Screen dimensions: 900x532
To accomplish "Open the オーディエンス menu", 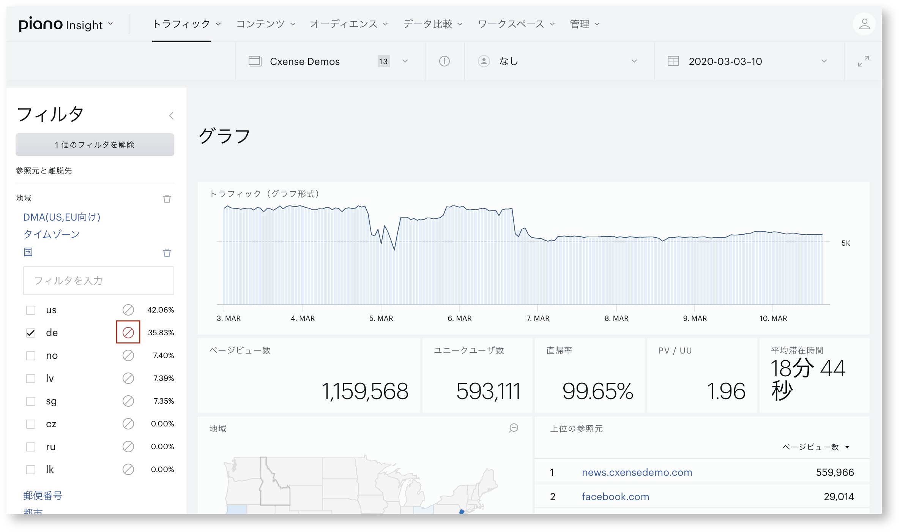I will (348, 24).
